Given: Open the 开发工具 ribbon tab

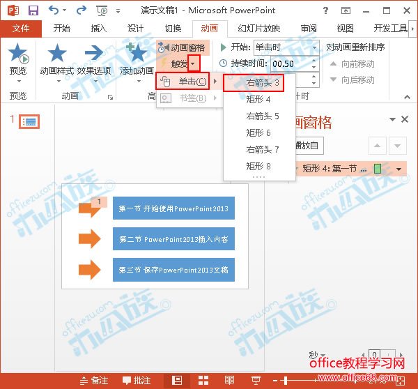Looking at the screenshot, I should click(390, 29).
